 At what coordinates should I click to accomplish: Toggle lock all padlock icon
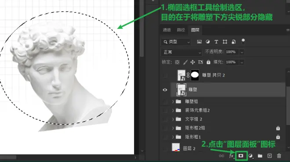[x=208, y=62]
